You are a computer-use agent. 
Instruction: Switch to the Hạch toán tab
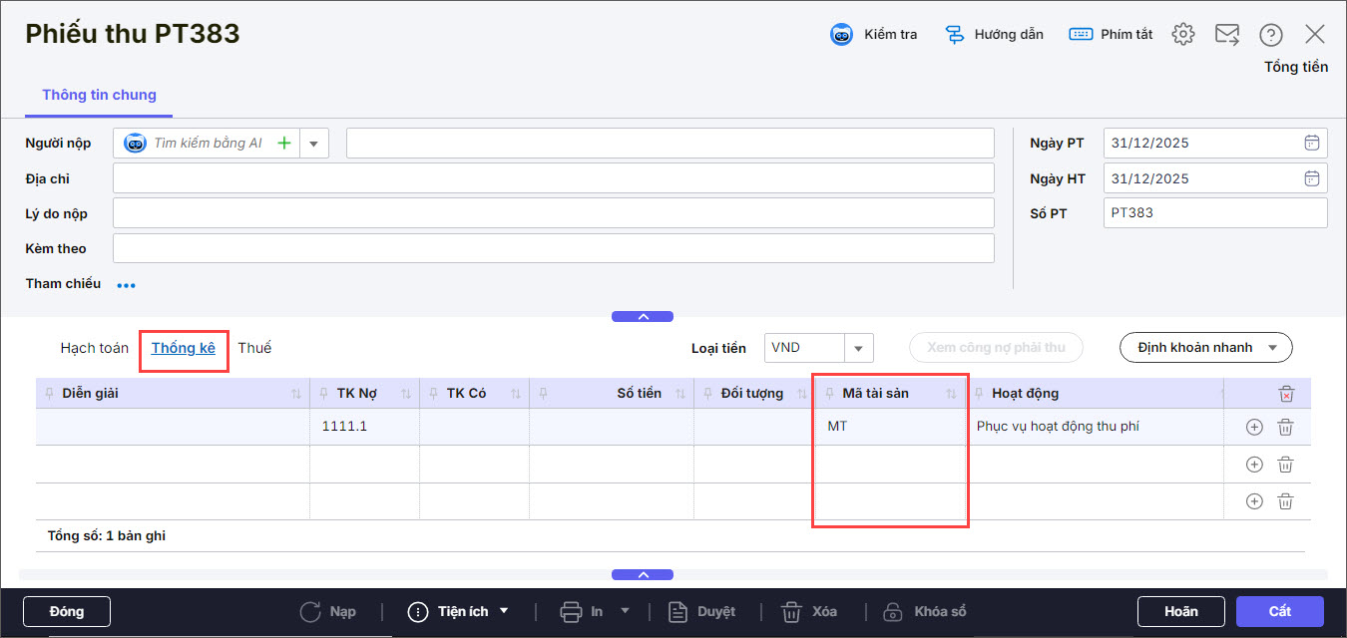click(x=95, y=348)
